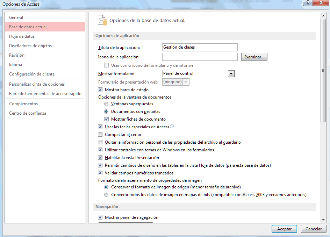Open the 'Mostrar formulario' dropdown arrow

pos(231,74)
